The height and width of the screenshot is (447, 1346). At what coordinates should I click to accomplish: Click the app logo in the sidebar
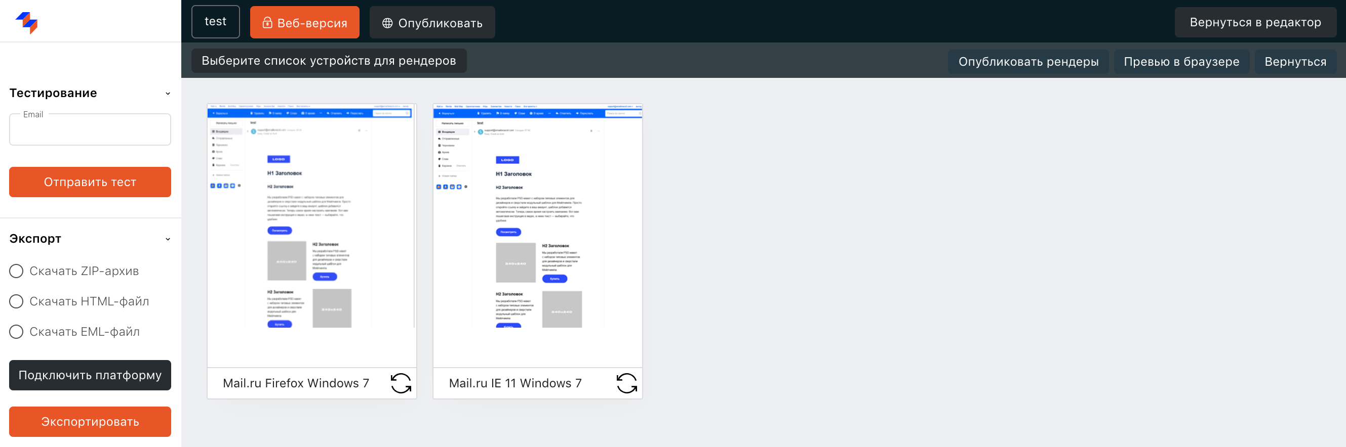pos(27,22)
